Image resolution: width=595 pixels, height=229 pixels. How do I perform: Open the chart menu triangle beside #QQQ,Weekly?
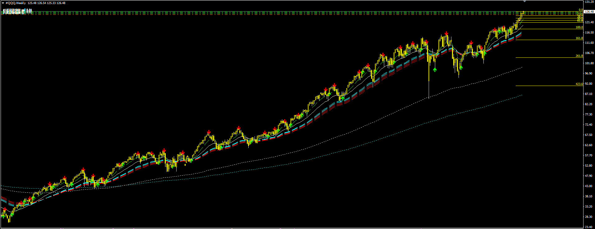[x=3, y=3]
